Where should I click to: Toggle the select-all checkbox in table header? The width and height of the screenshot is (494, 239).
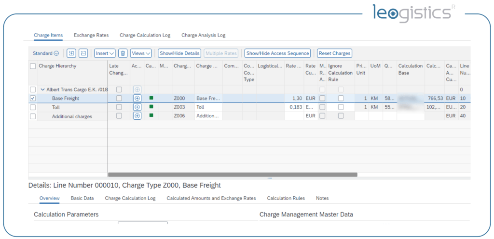(33, 66)
